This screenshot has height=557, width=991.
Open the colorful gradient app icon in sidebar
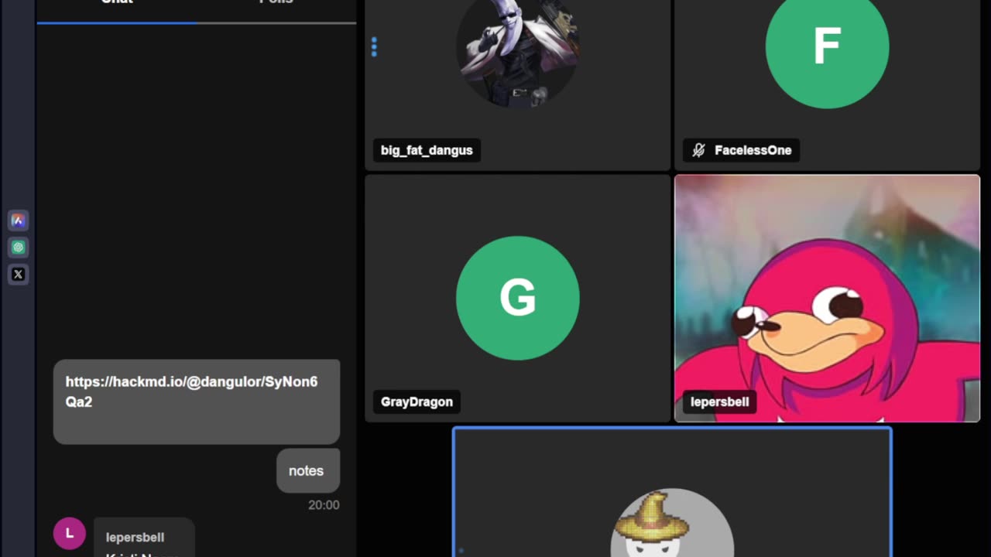[x=19, y=220]
